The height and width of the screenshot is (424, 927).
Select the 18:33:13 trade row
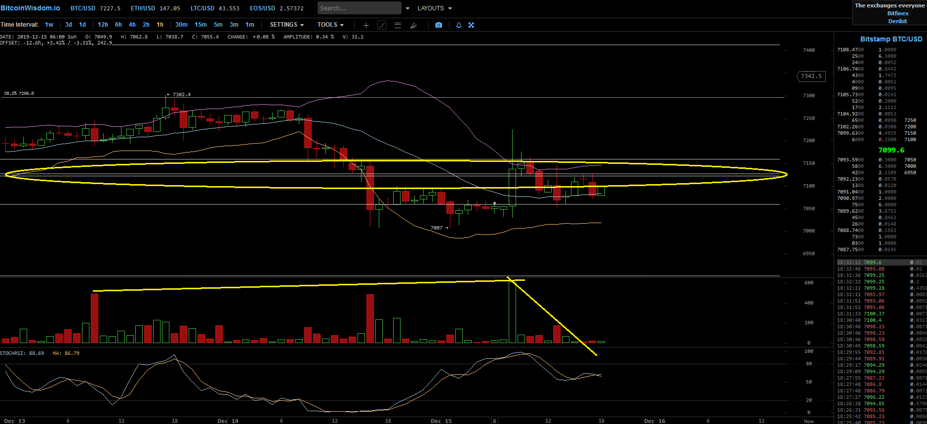click(x=881, y=263)
